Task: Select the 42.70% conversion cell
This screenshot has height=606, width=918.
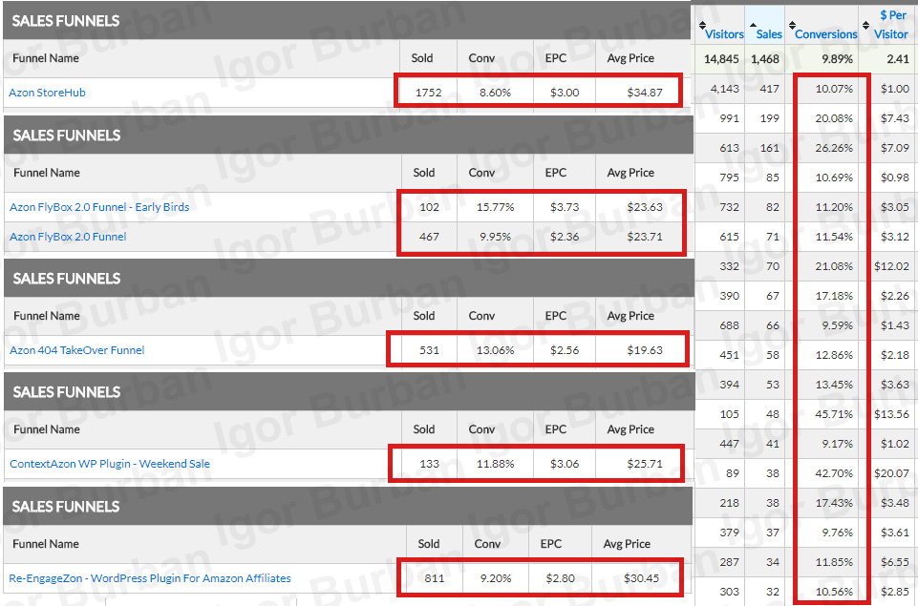Action: (834, 473)
